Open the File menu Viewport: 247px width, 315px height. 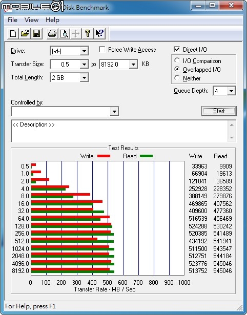[x=12, y=20]
